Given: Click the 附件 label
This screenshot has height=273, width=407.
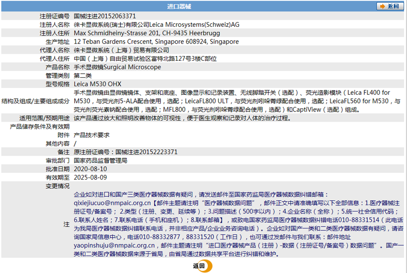Looking at the screenshot, I should (x=64, y=135).
